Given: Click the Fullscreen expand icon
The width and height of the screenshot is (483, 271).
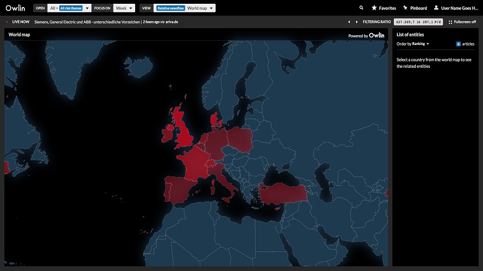Looking at the screenshot, I should tap(450, 22).
